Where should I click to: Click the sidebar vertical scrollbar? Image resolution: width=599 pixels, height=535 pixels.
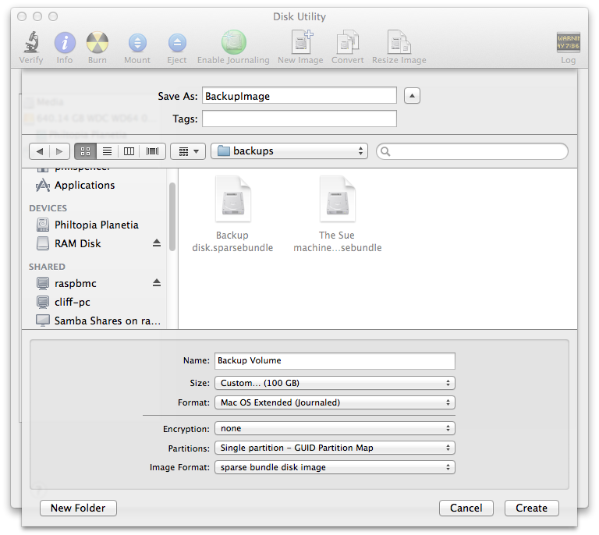172,217
